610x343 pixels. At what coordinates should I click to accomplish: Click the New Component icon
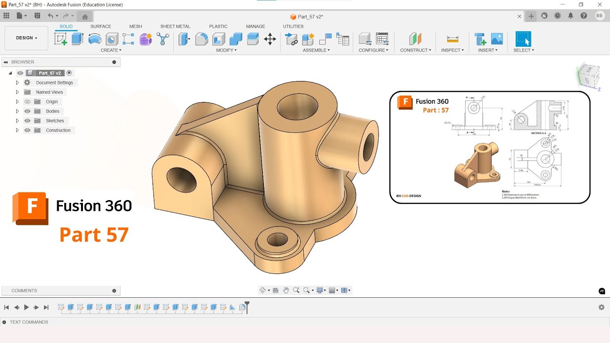coord(308,39)
